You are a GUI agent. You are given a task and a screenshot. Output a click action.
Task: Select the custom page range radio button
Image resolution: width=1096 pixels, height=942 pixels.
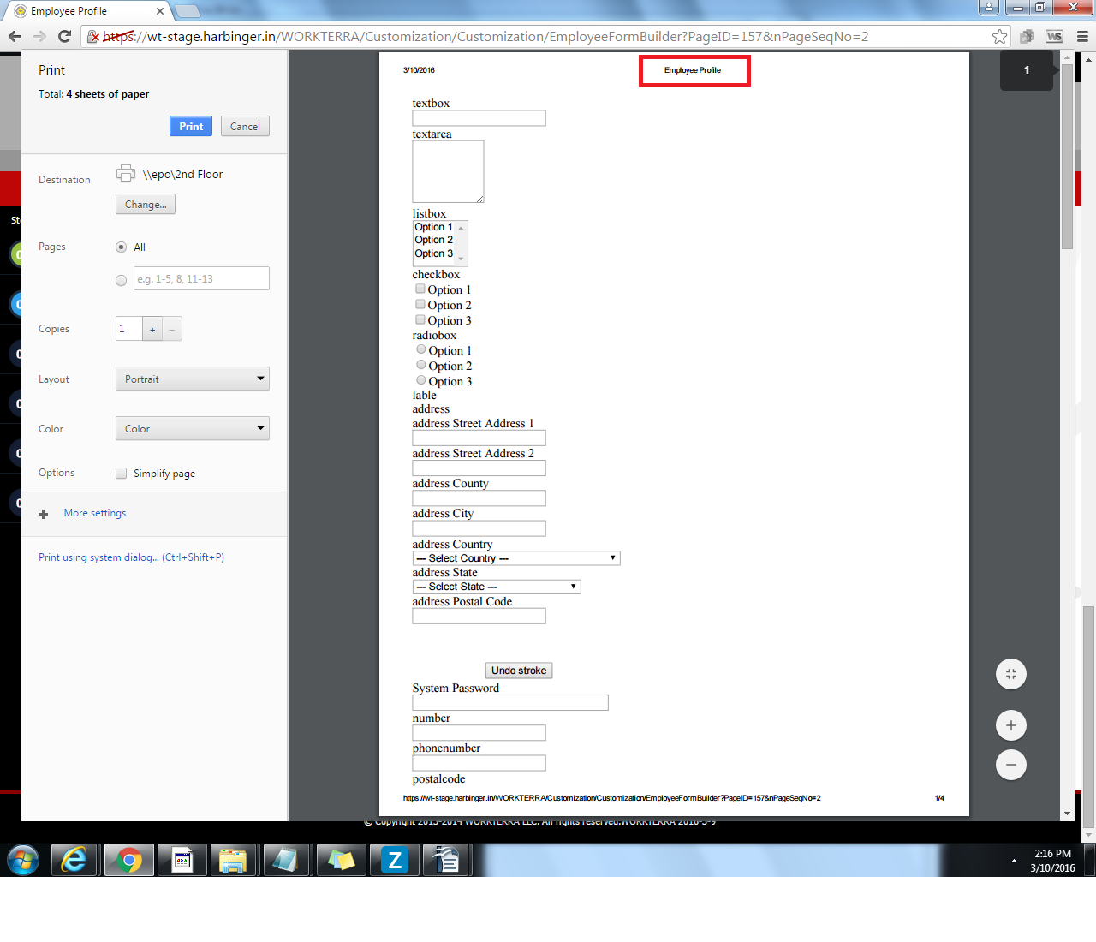click(x=121, y=280)
